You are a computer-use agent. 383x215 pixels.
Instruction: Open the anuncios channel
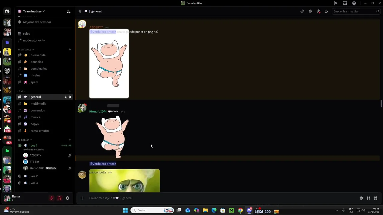click(x=44, y=62)
